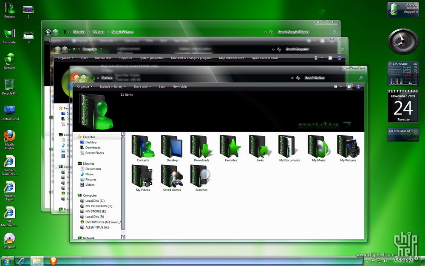Click New folder in toolbar

[x=180, y=86]
